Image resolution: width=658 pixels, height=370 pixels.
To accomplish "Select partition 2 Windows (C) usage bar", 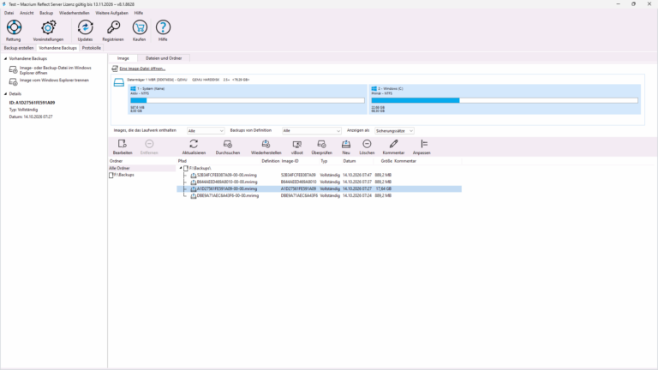I will pyautogui.click(x=505, y=101).
